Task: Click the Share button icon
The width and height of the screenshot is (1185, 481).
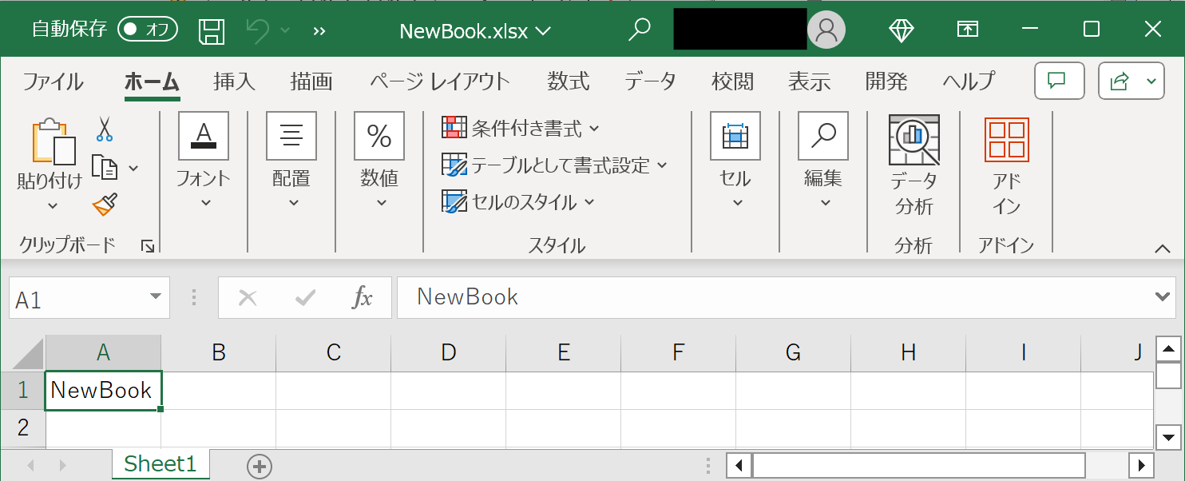Action: pyautogui.click(x=1120, y=81)
